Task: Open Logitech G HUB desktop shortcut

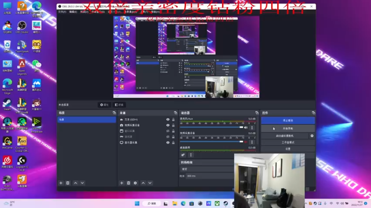Action: tap(22, 164)
